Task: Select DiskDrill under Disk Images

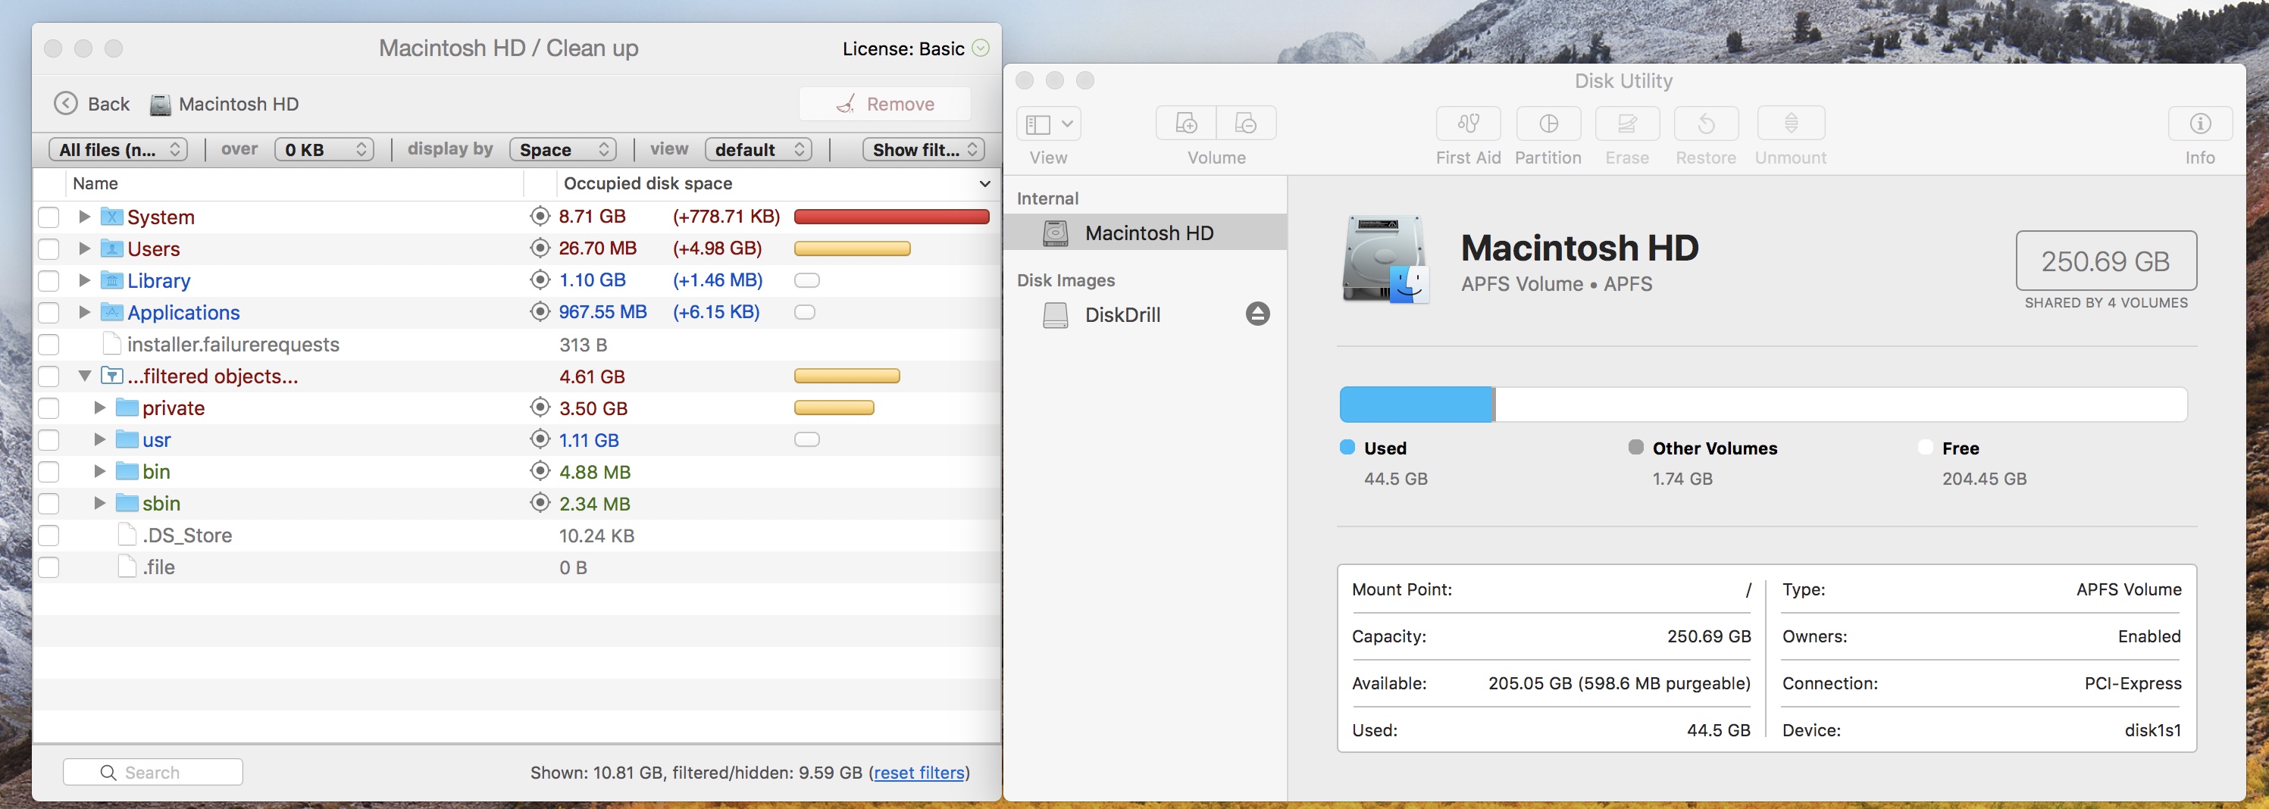Action: point(1145,314)
